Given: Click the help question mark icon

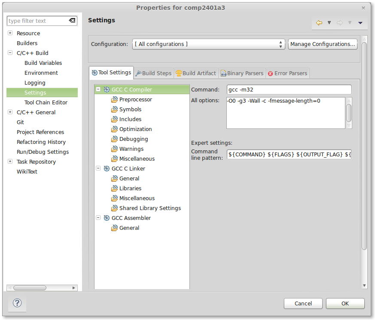Looking at the screenshot, I should 17,303.
